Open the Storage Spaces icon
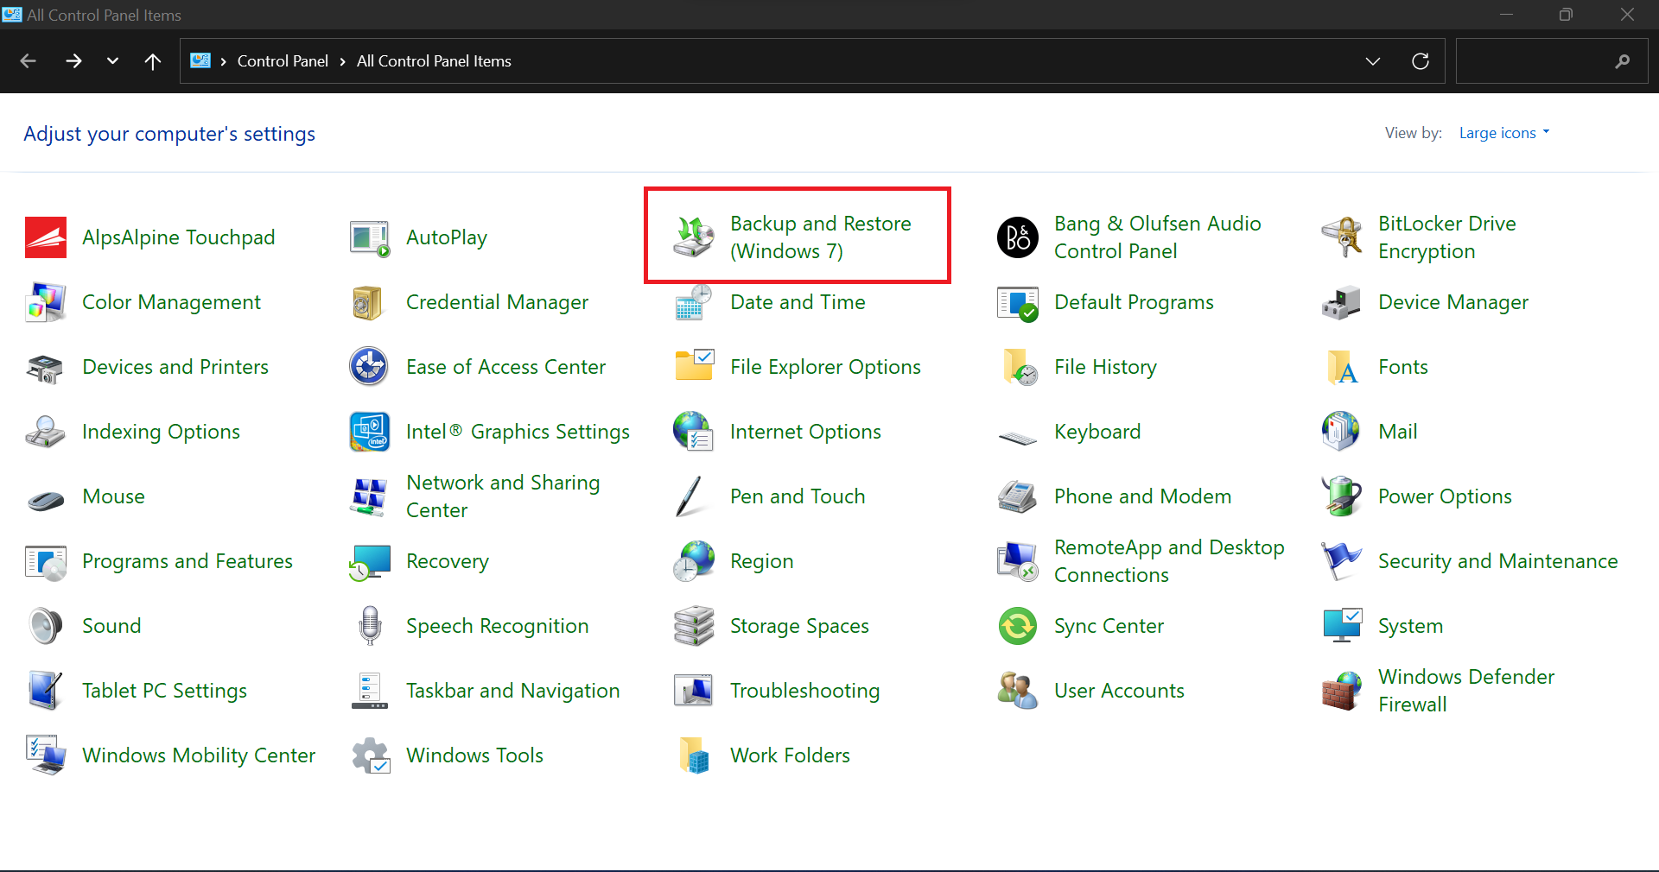This screenshot has width=1659, height=872. click(x=694, y=626)
